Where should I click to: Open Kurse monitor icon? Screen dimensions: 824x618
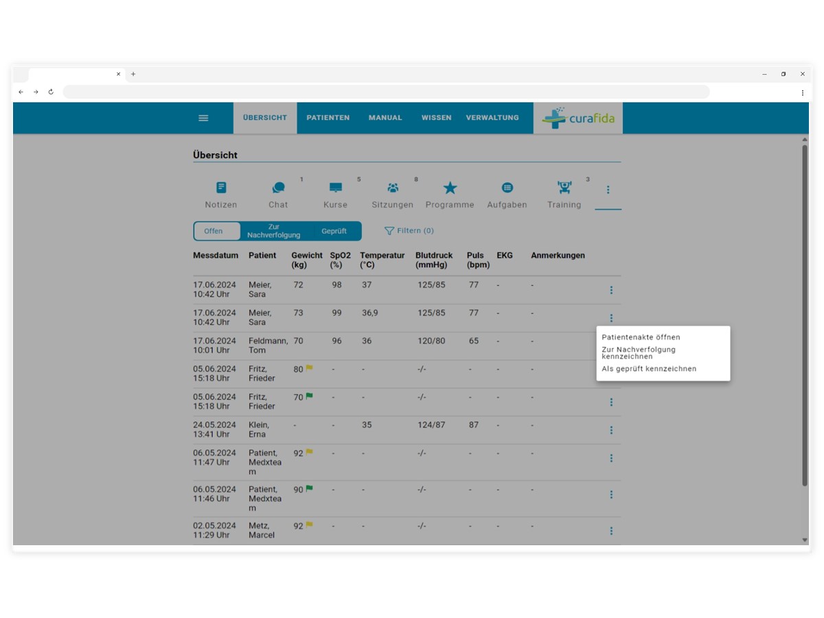[335, 187]
